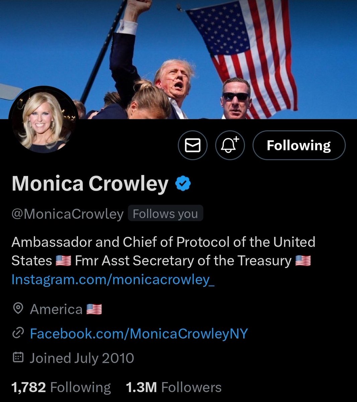Viewport: 357px width, 402px height.
Task: View the 1,782 Following list
Action: click(61, 387)
